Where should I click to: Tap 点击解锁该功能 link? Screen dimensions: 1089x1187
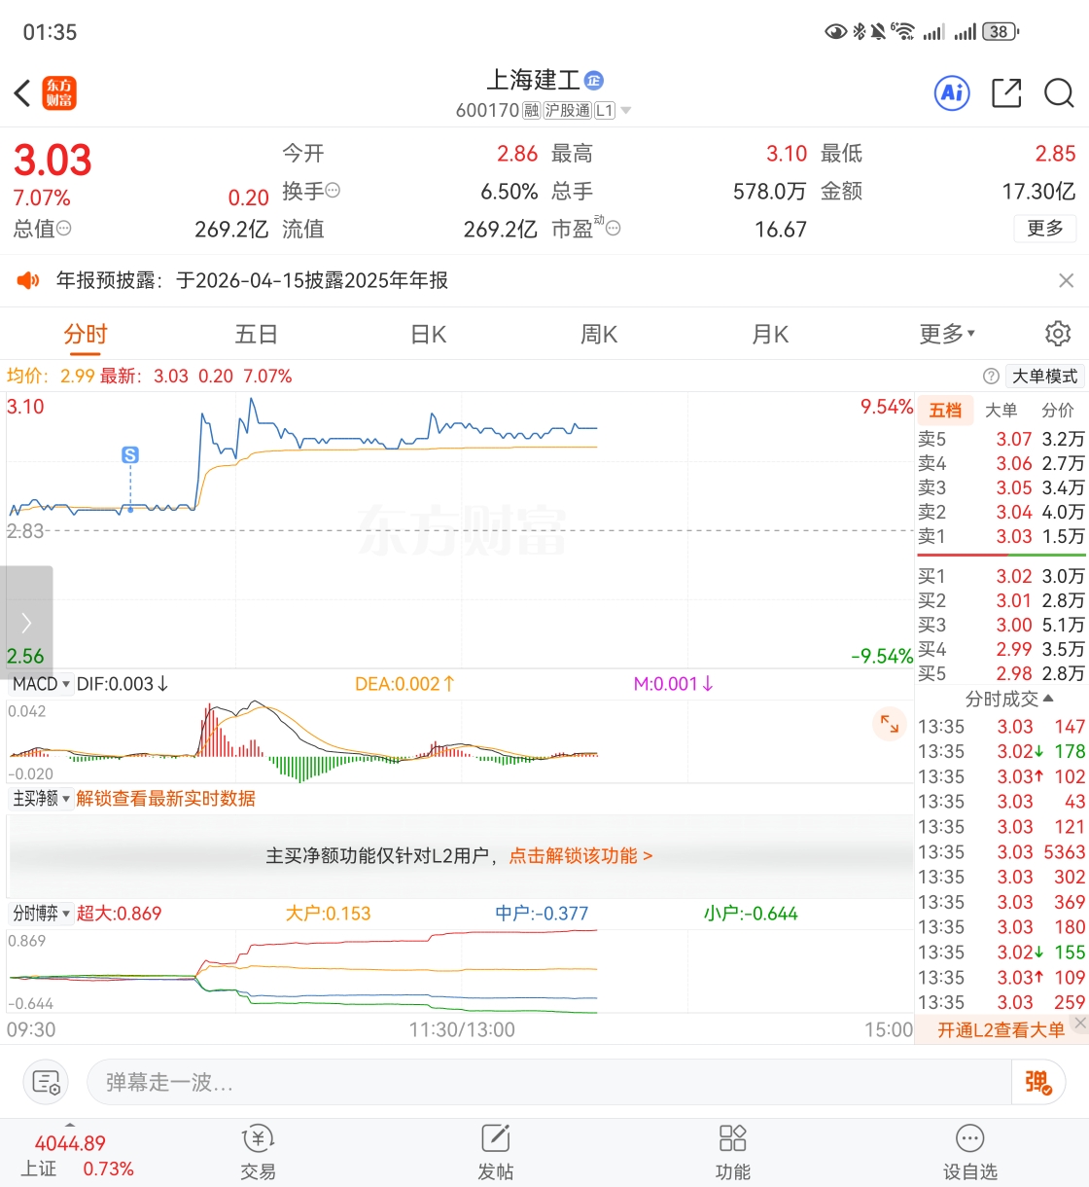(x=580, y=855)
